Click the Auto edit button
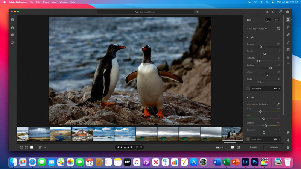This screenshot has height=169, width=301. 268,20
